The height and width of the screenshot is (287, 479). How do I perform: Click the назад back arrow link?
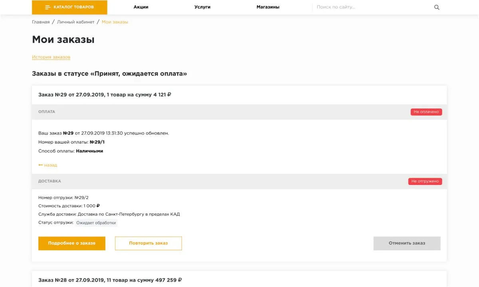[x=48, y=165]
